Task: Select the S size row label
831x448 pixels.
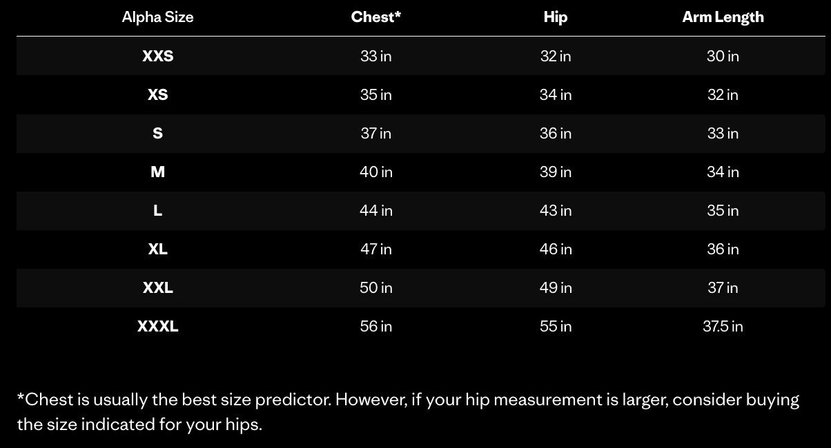Action: coord(157,133)
